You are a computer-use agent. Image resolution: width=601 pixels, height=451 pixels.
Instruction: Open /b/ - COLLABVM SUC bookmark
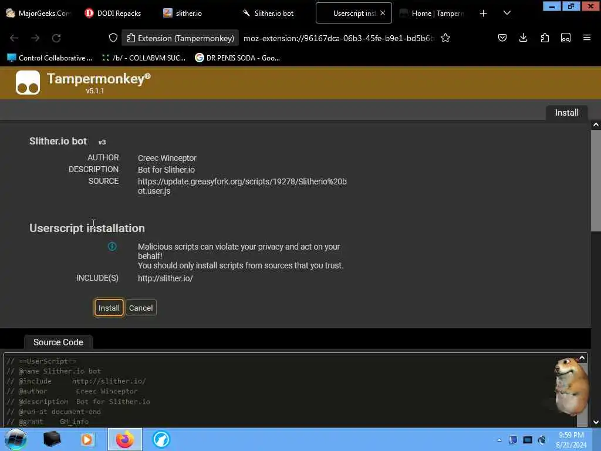tap(143, 58)
